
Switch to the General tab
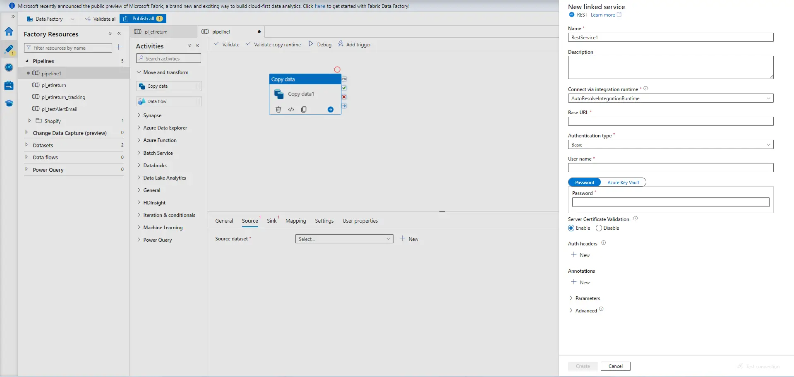pos(224,221)
